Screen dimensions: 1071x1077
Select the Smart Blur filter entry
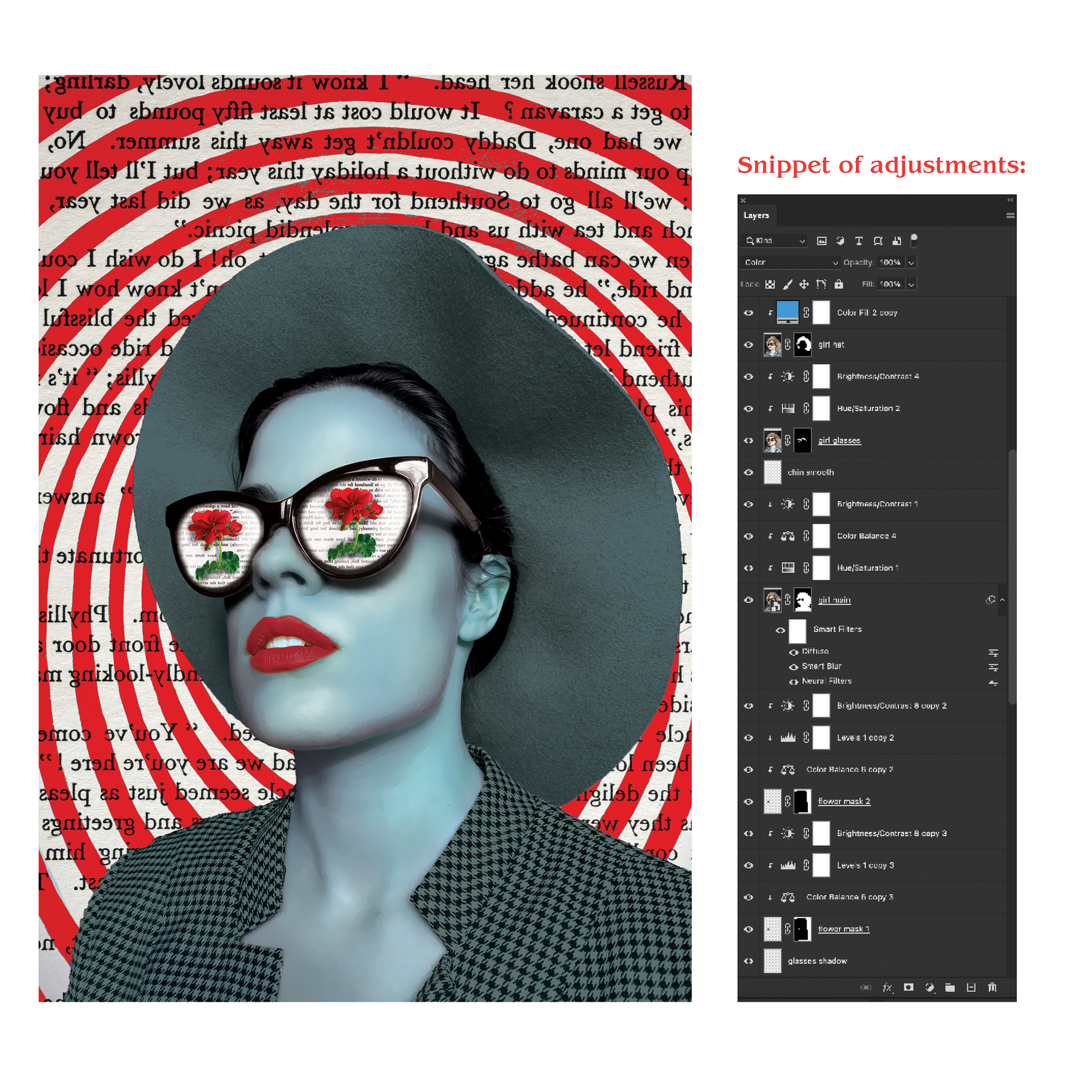(822, 666)
